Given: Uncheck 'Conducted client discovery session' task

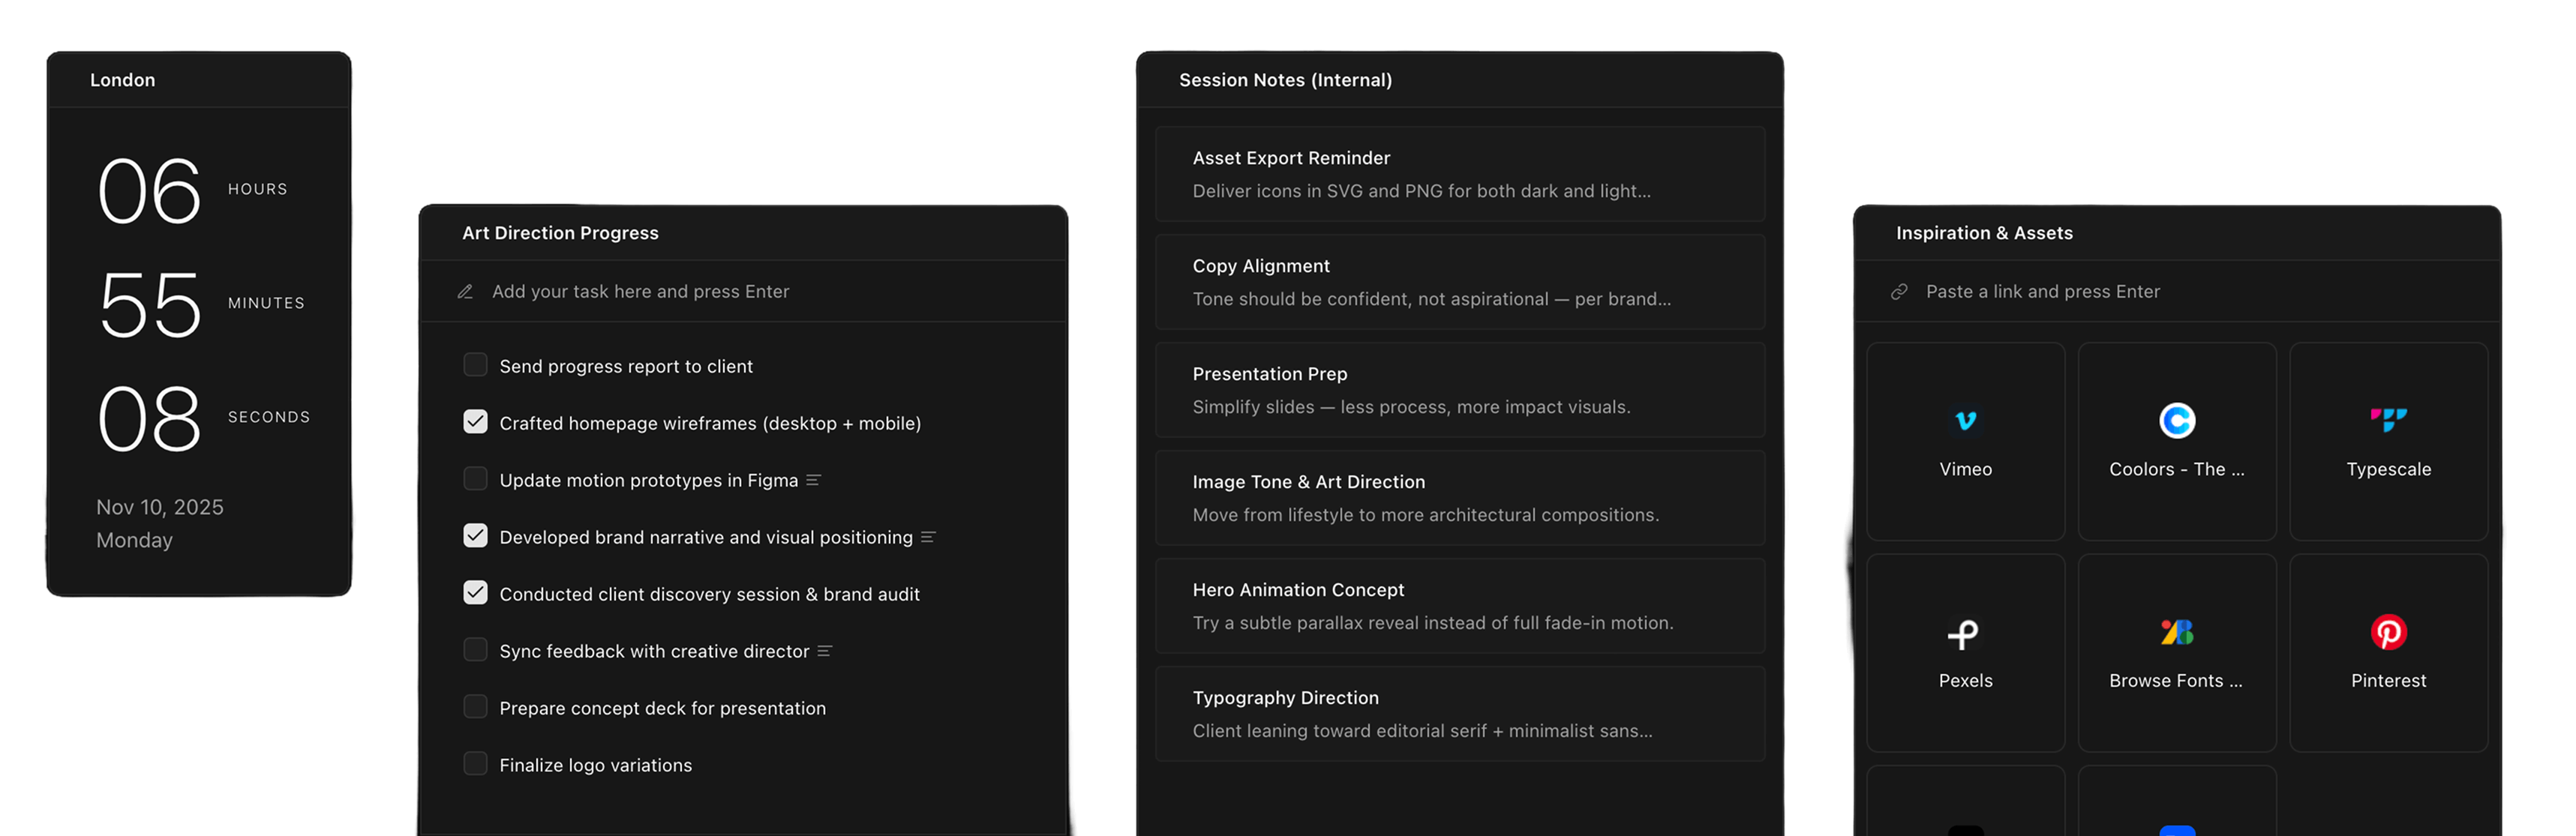Looking at the screenshot, I should [475, 593].
